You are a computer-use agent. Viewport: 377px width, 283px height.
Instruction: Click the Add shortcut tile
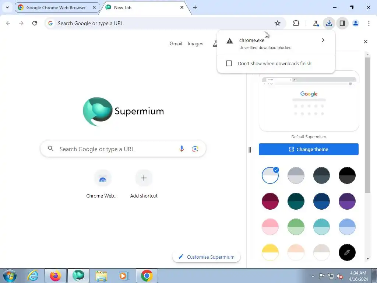click(144, 184)
